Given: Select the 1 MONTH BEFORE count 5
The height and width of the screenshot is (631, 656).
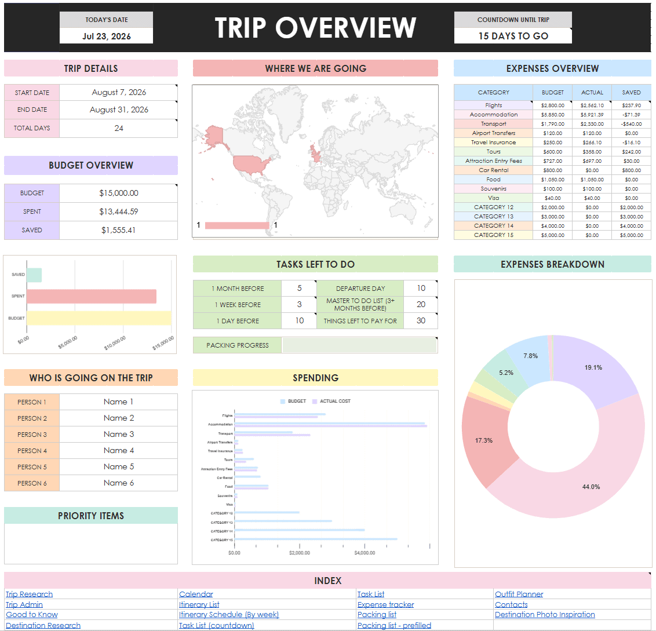Looking at the screenshot, I should (299, 289).
